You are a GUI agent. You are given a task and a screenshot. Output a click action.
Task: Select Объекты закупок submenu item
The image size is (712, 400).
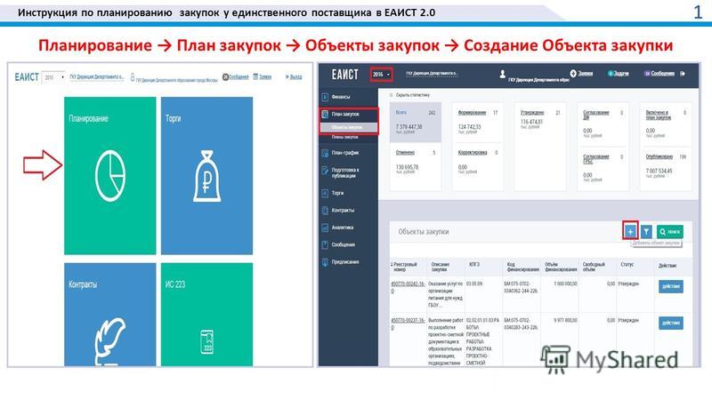coord(348,127)
